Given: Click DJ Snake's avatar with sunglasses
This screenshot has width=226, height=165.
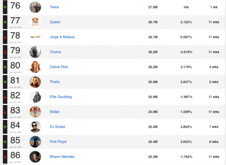Looking at the screenshot, I should [35, 127].
